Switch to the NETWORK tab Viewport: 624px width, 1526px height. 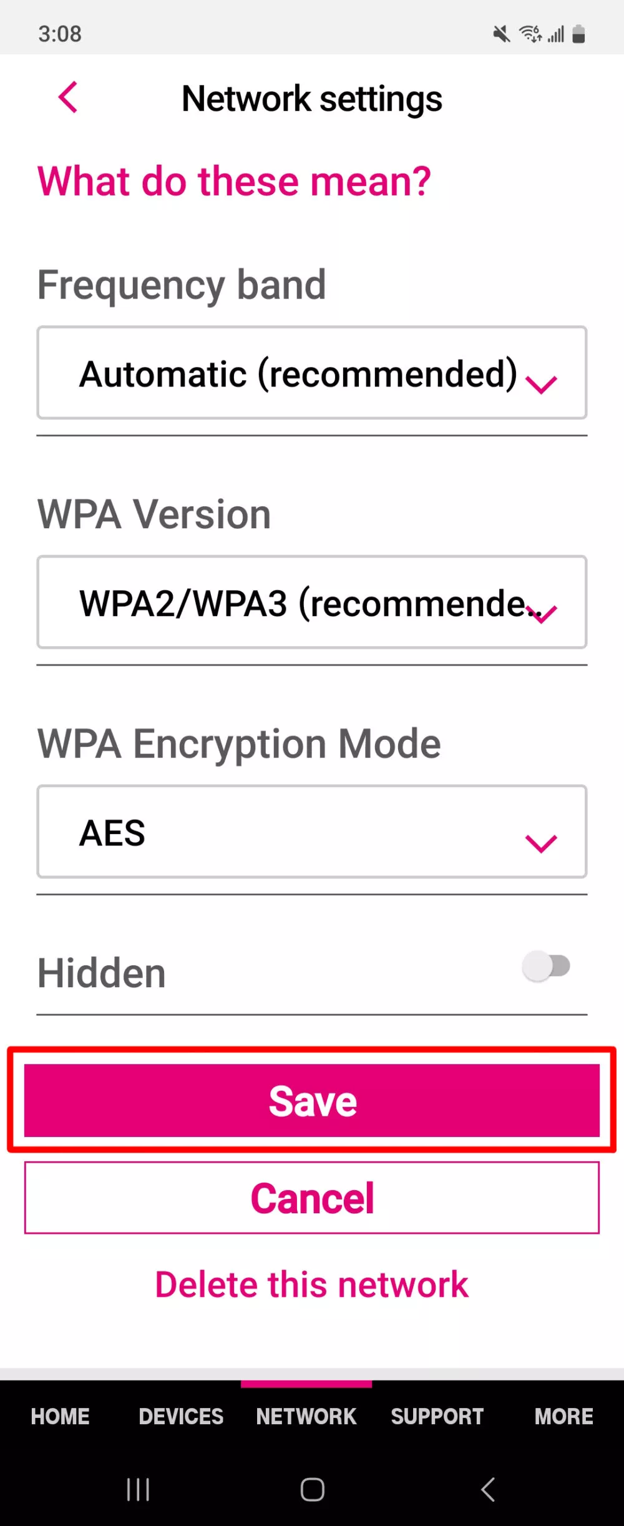click(305, 1416)
